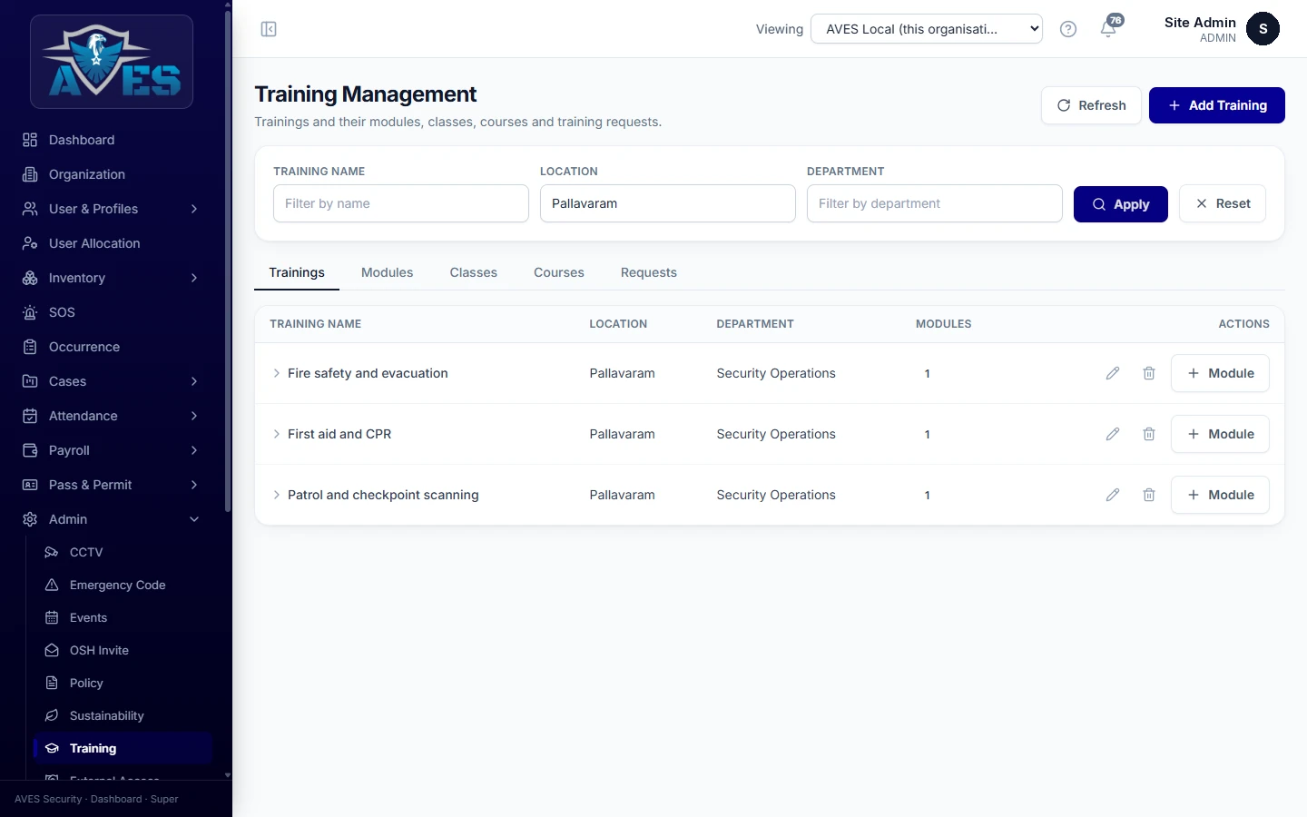This screenshot has width=1307, height=817.
Task: Open Dashboard from the sidebar
Action: pos(112,140)
